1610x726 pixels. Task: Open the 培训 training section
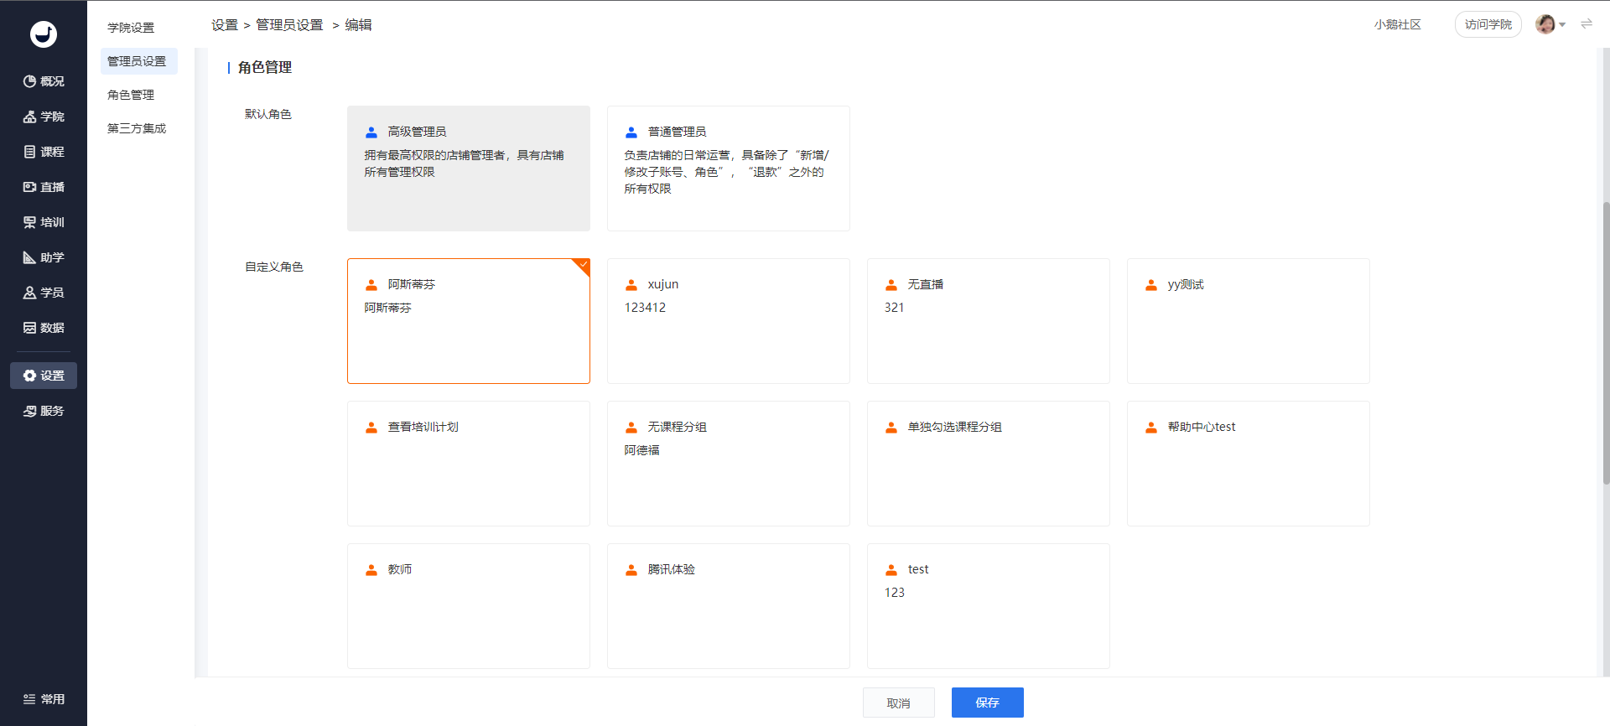coord(44,222)
